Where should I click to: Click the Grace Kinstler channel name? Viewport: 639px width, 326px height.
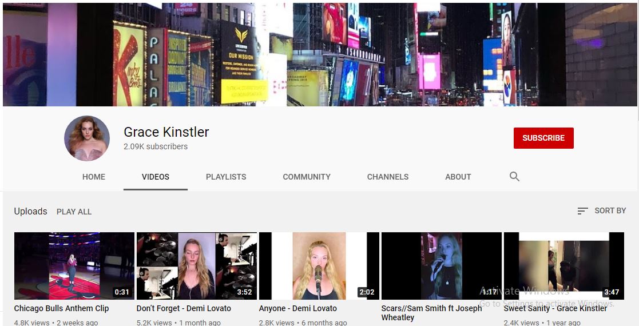coord(166,132)
